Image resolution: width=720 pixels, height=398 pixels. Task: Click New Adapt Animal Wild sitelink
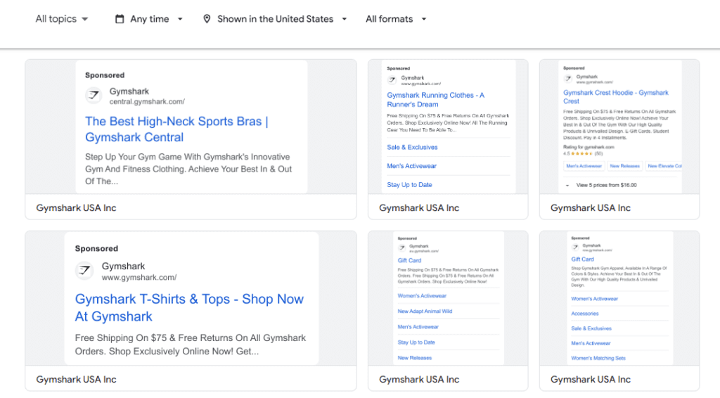425,312
